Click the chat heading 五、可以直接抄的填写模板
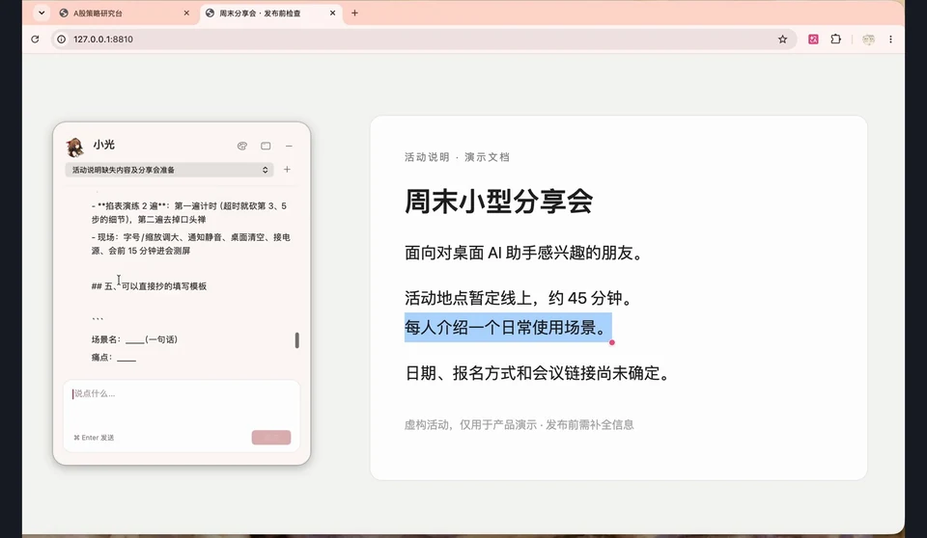The width and height of the screenshot is (927, 538). [149, 286]
